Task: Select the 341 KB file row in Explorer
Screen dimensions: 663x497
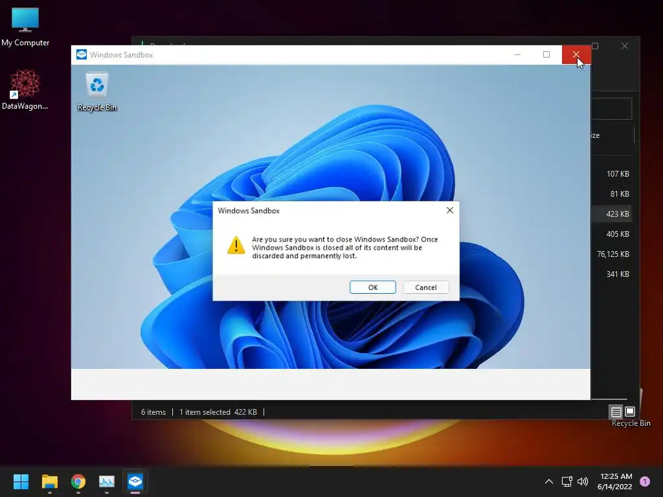Action: coord(612,274)
